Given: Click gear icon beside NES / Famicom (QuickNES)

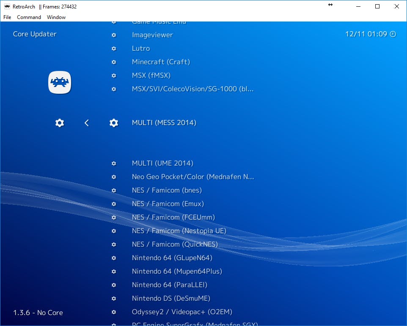Looking at the screenshot, I should 114,244.
